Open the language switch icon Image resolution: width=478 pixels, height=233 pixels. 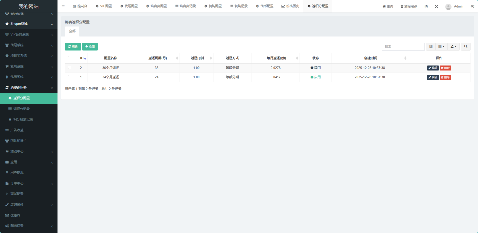click(426, 6)
